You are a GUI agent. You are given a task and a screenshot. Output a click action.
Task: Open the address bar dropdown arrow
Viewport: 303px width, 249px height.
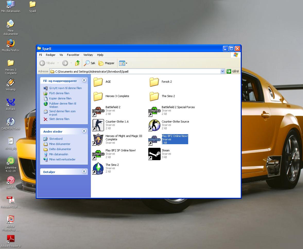click(x=222, y=71)
